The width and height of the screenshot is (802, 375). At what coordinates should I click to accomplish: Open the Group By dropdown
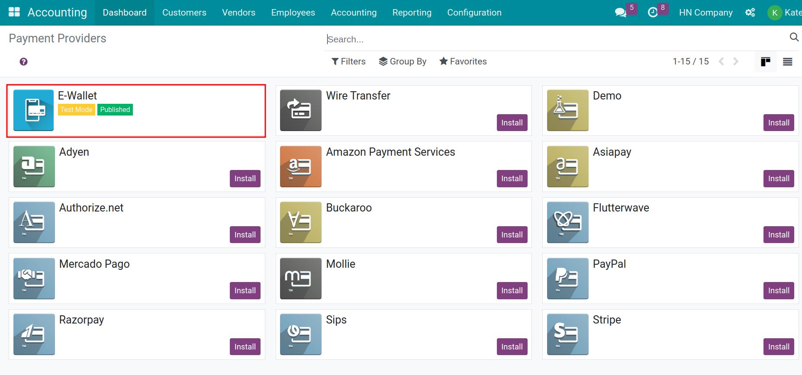click(x=403, y=61)
